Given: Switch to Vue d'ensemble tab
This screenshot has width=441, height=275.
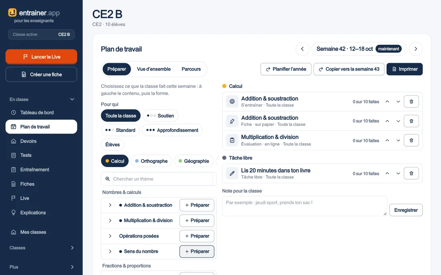Looking at the screenshot, I should [x=154, y=69].
